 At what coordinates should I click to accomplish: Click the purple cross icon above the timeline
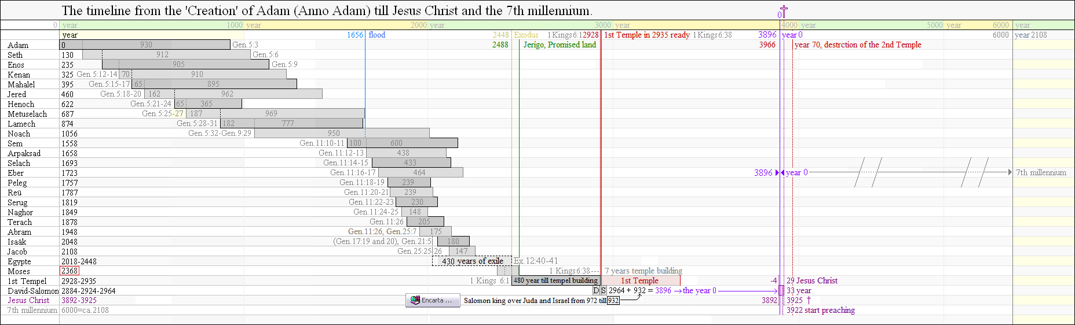(x=783, y=12)
